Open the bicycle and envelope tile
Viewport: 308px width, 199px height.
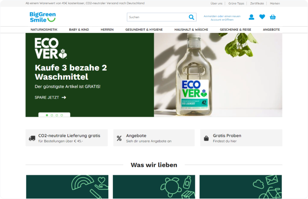click(x=241, y=187)
